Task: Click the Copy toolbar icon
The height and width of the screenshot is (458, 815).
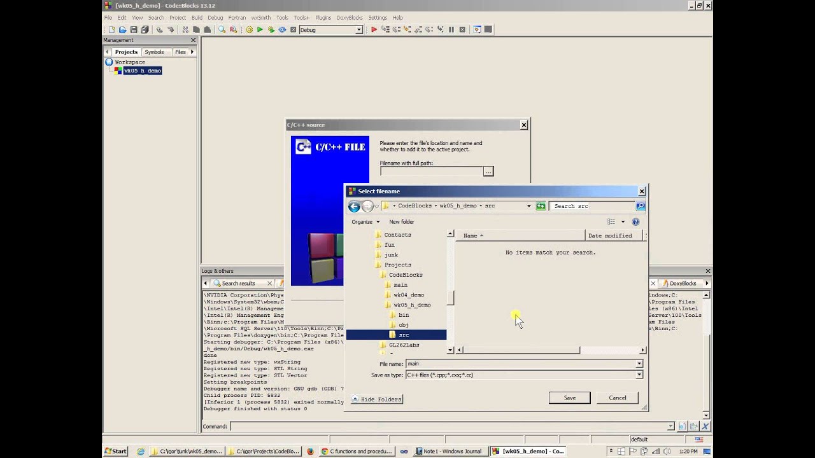Action: point(196,29)
